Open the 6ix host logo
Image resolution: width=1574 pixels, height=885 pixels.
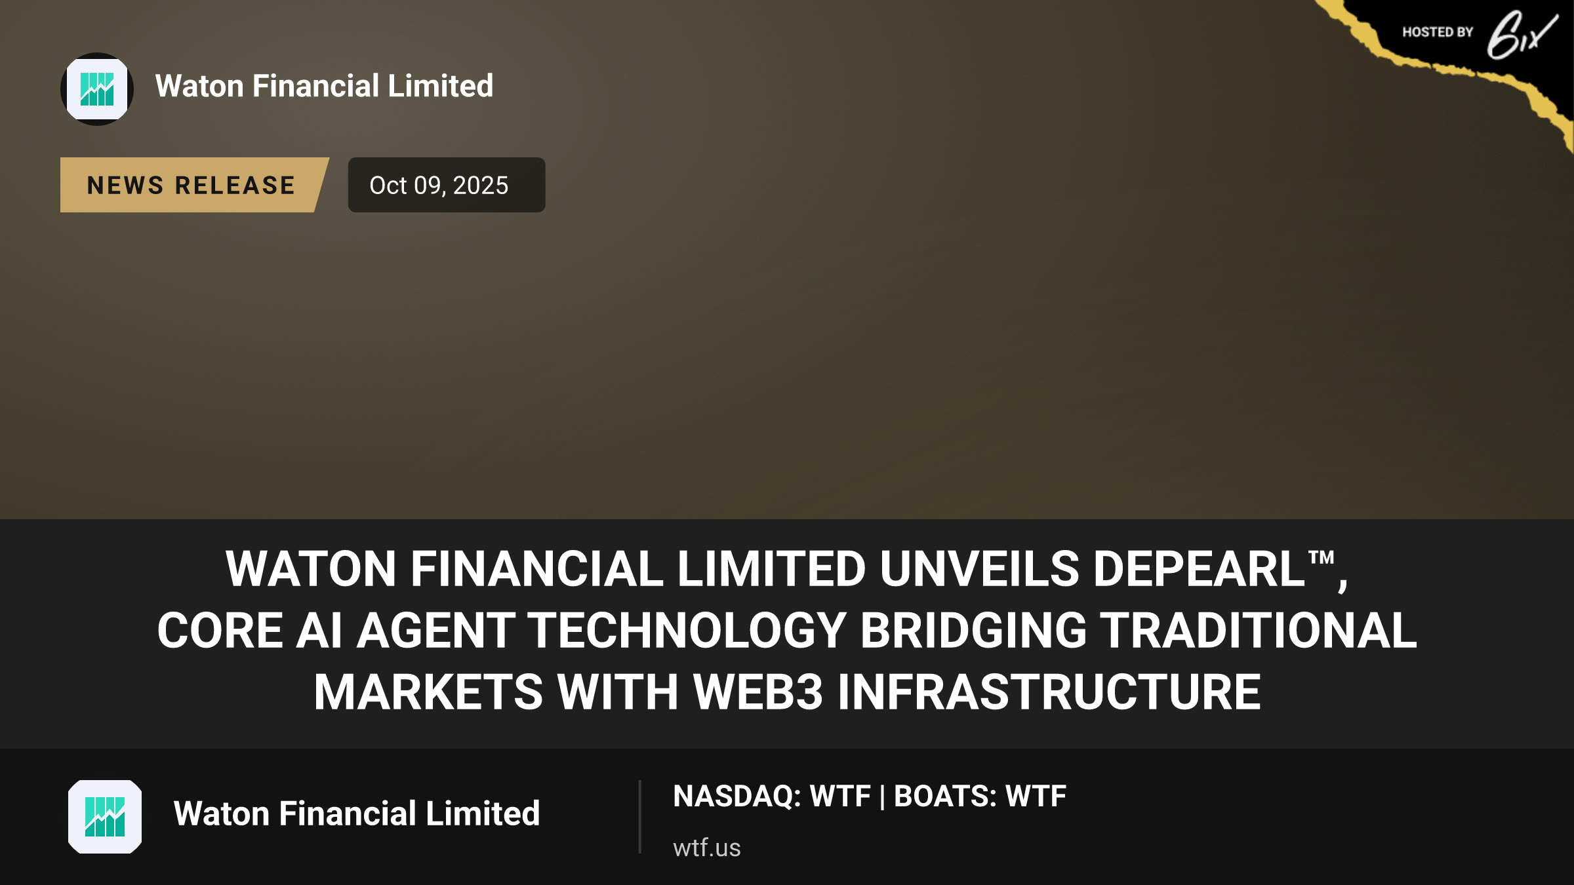[1522, 35]
